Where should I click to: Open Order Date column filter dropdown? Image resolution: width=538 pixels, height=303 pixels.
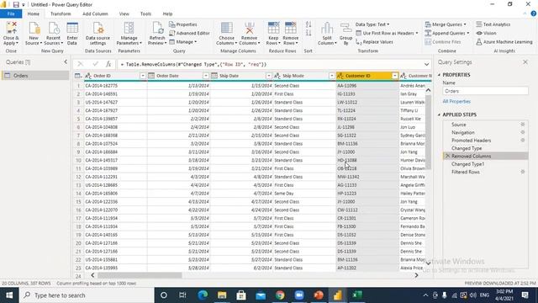[206, 76]
